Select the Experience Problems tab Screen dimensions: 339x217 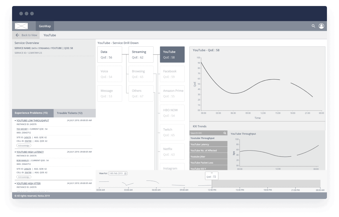pos(31,113)
